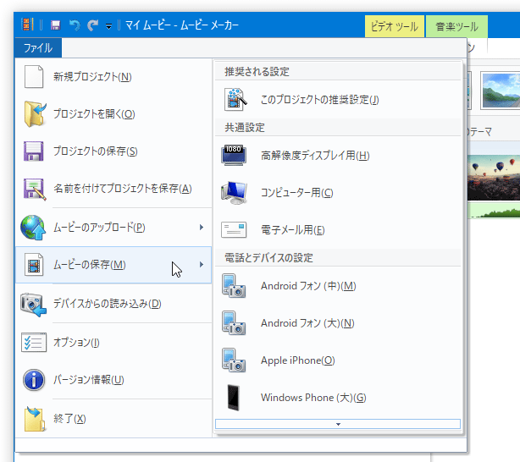Screen dimensions: 520x462
Task: Click the email envelope icon
Action: 234,229
